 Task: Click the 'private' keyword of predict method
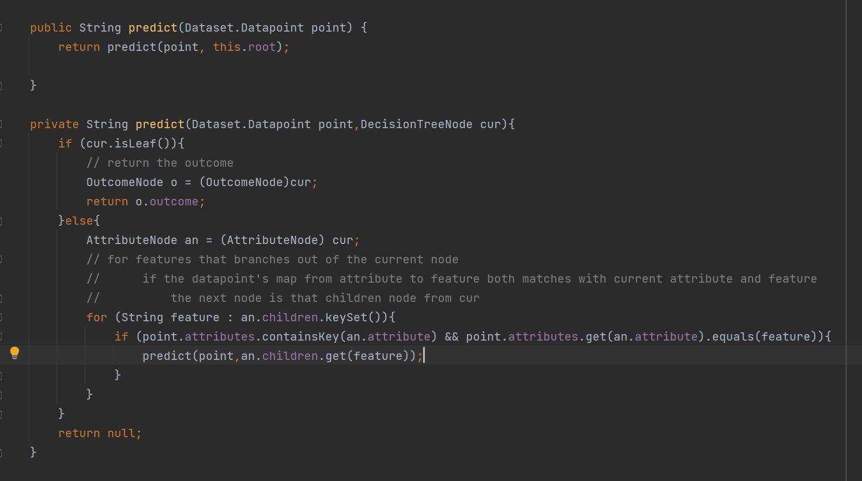pyautogui.click(x=54, y=124)
